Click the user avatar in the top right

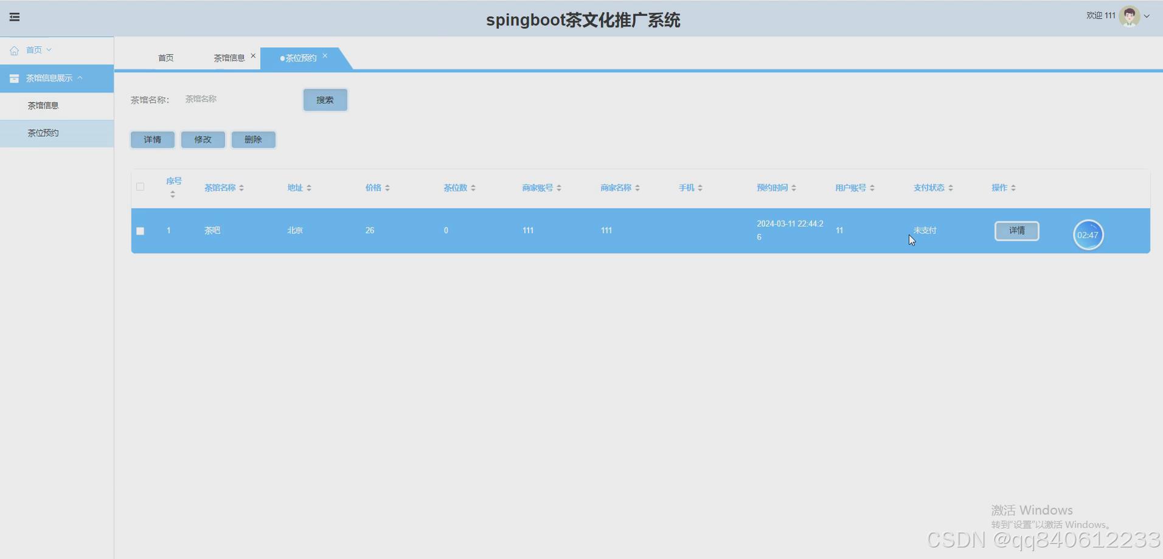tap(1130, 16)
